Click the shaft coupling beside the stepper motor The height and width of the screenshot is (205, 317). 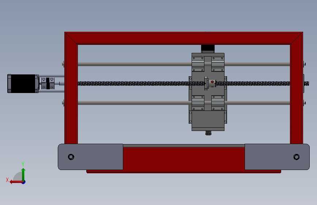coord(48,83)
